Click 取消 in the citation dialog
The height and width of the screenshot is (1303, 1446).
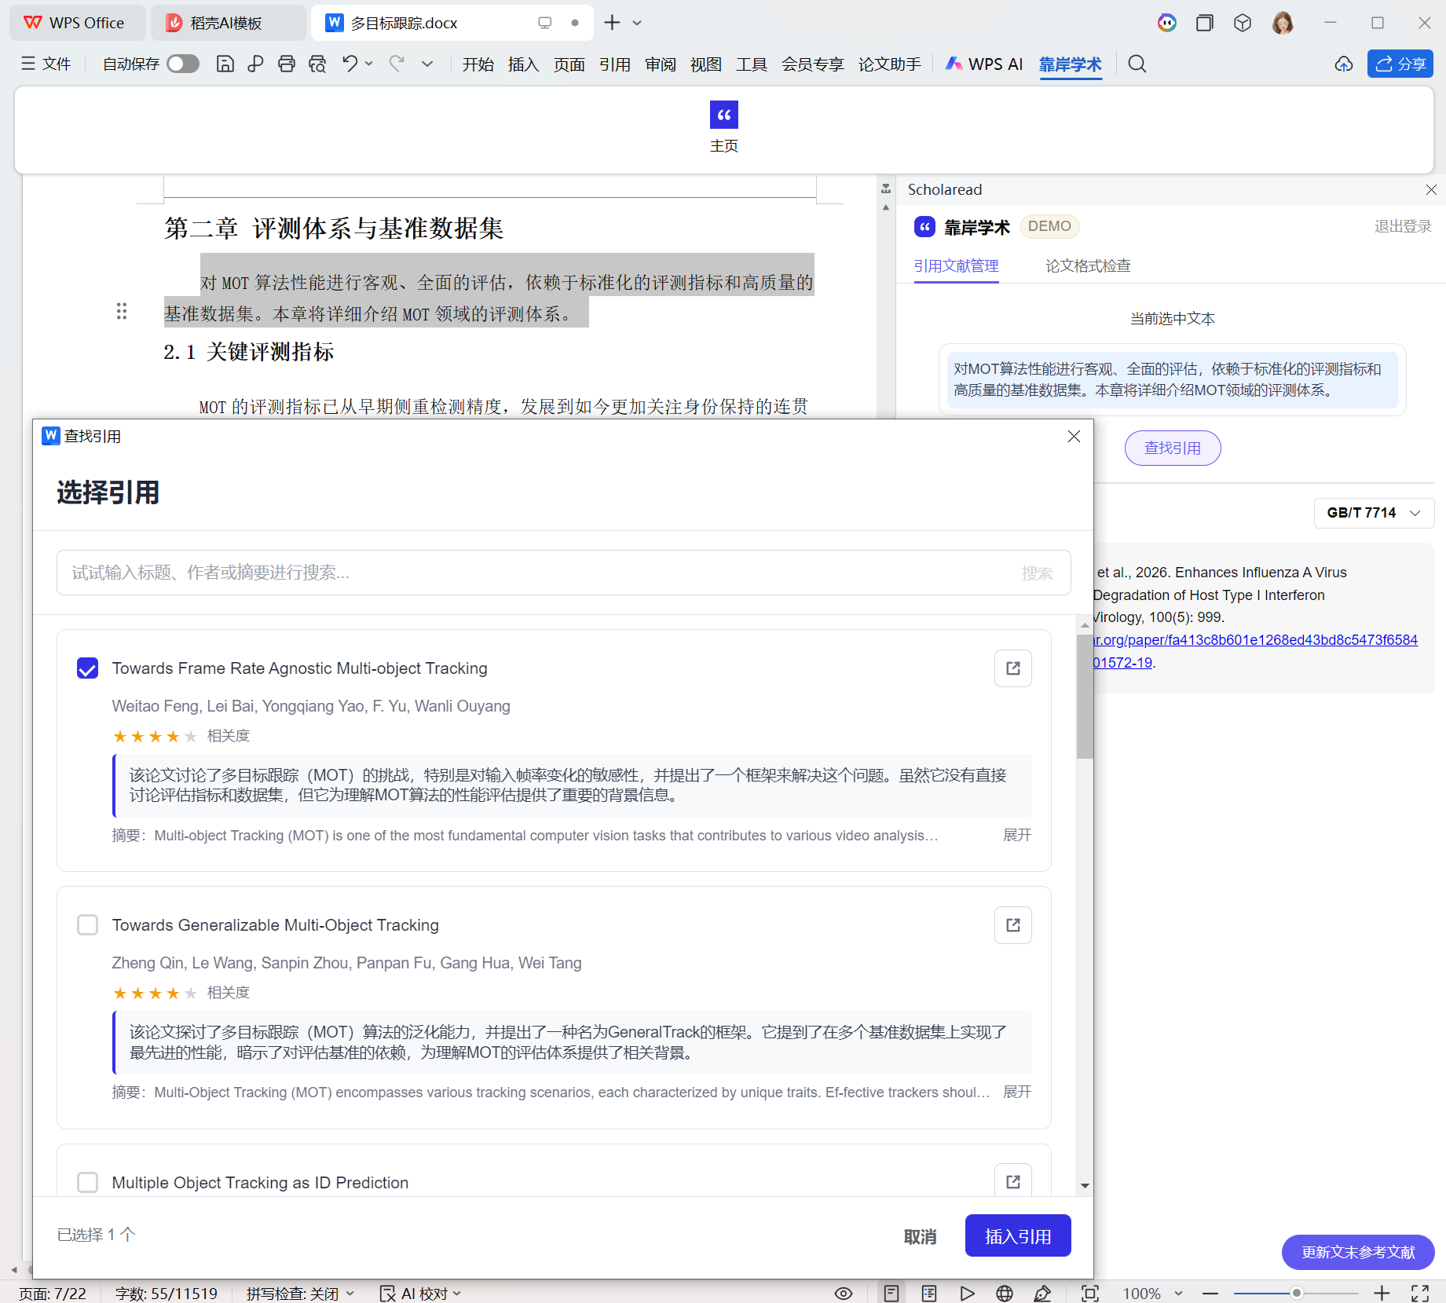click(920, 1237)
